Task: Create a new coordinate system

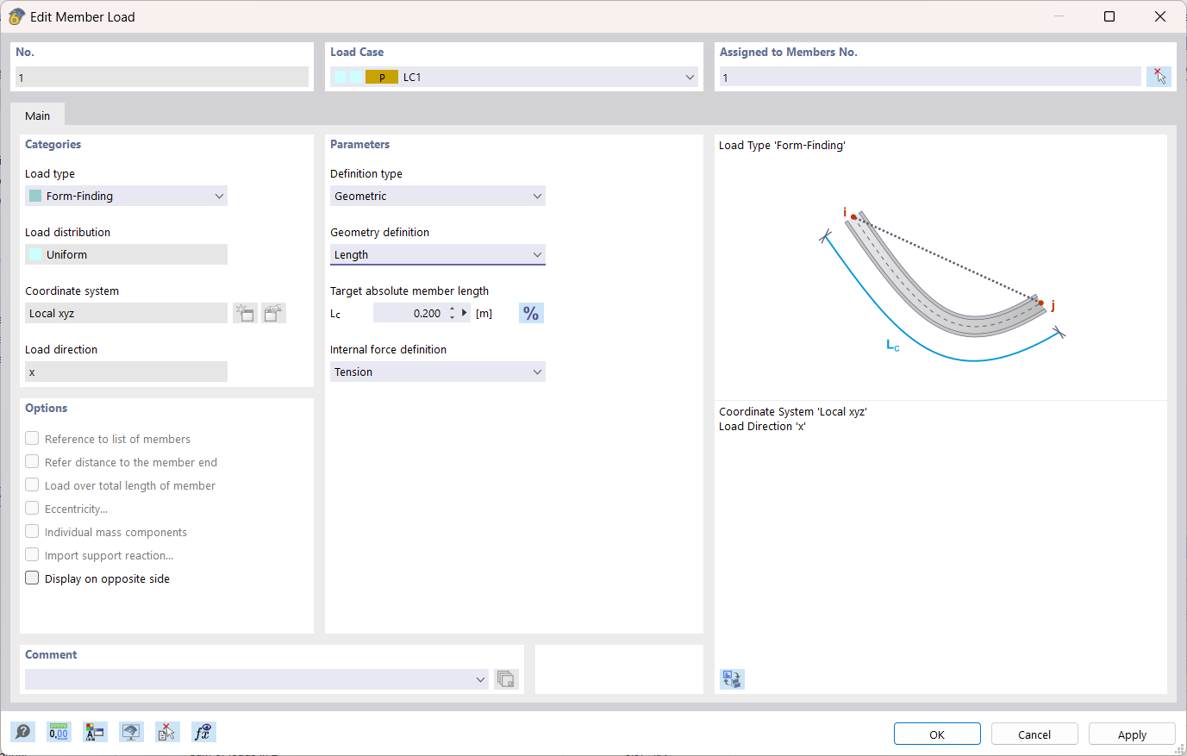Action: point(245,312)
